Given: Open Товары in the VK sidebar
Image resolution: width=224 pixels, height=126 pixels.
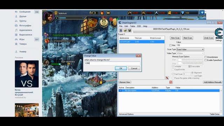Looking at the screenshot, I should point(23,44).
